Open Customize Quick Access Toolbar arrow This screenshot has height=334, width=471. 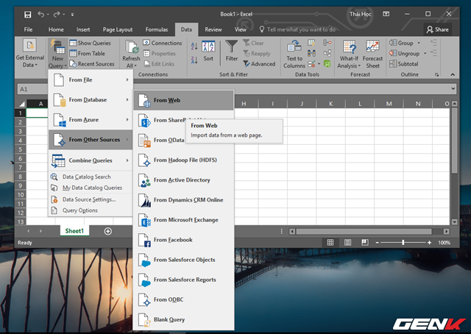pyautogui.click(x=72, y=15)
